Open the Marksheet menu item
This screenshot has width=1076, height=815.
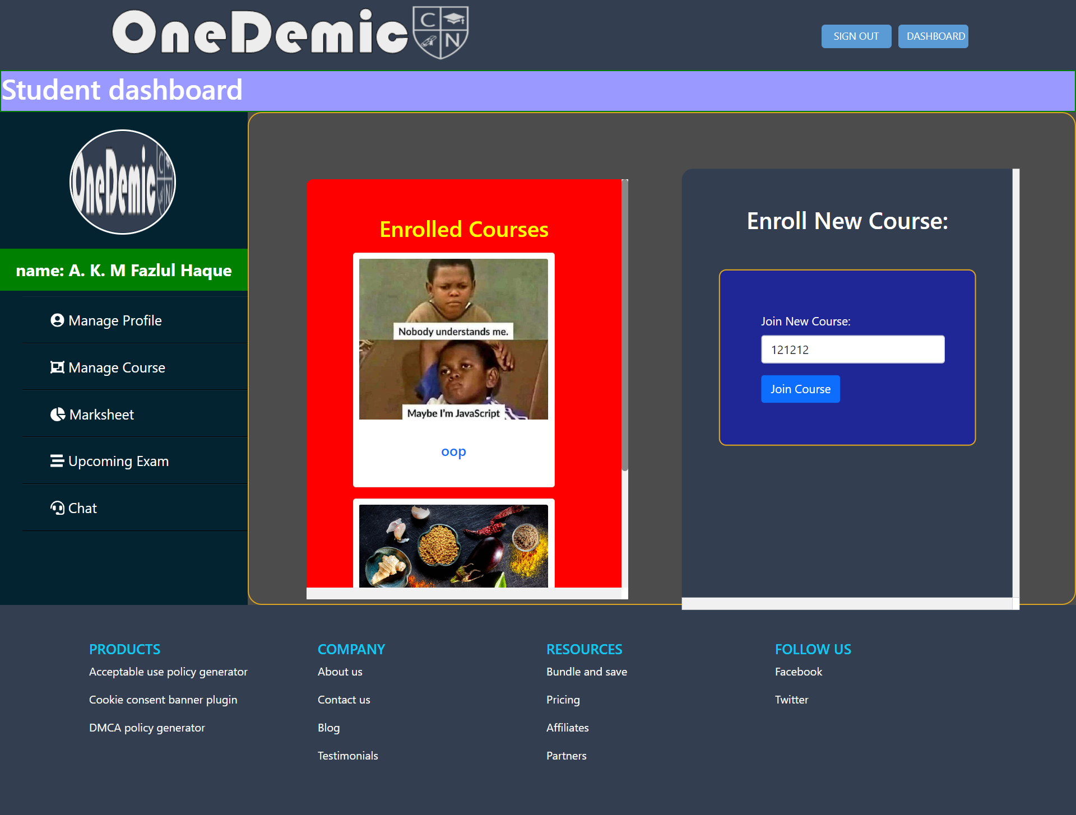click(x=135, y=415)
